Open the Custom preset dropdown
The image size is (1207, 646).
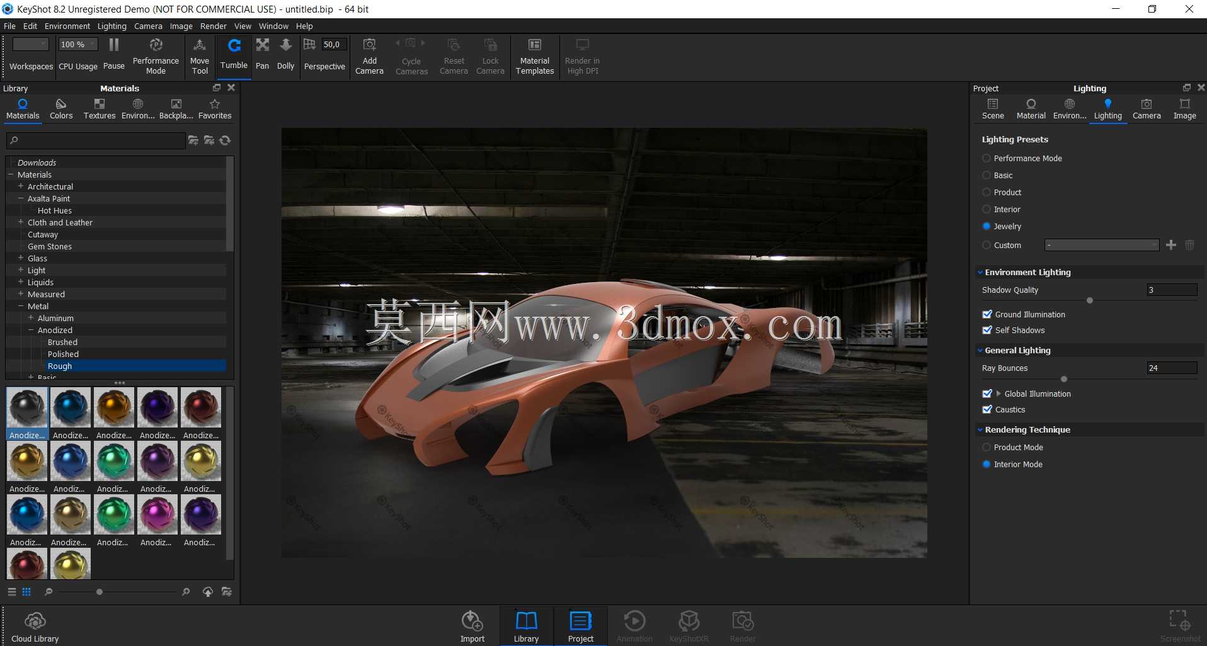[x=1102, y=245]
